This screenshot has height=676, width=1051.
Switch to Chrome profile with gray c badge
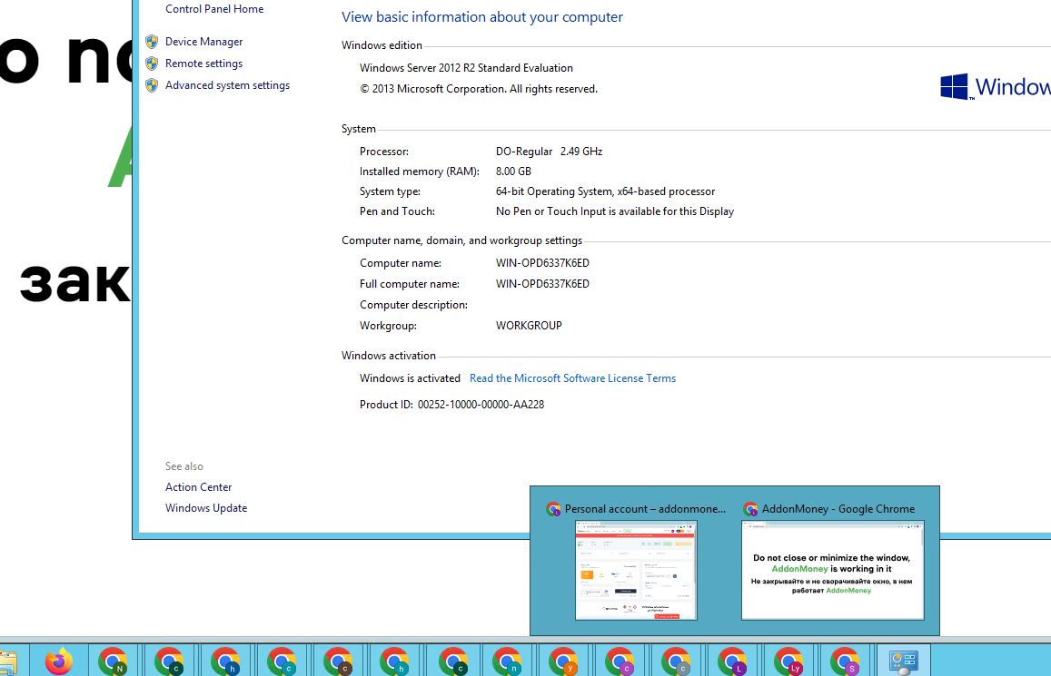pyautogui.click(x=676, y=661)
